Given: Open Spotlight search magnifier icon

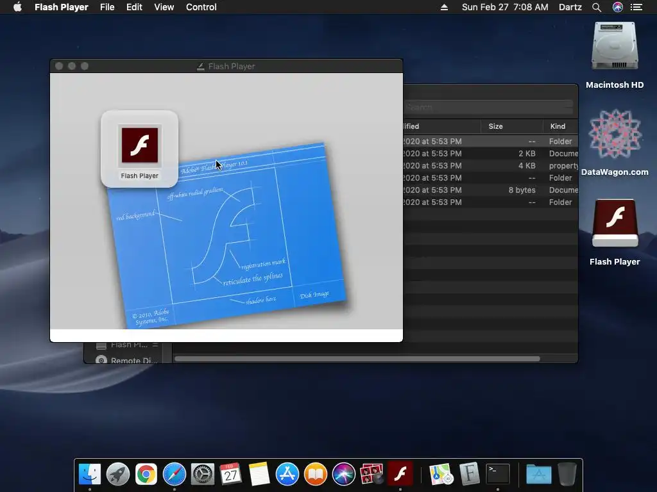Looking at the screenshot, I should coord(597,7).
